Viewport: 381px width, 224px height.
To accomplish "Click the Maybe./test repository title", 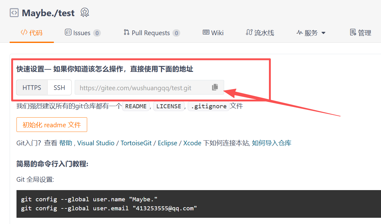I will coord(48,13).
